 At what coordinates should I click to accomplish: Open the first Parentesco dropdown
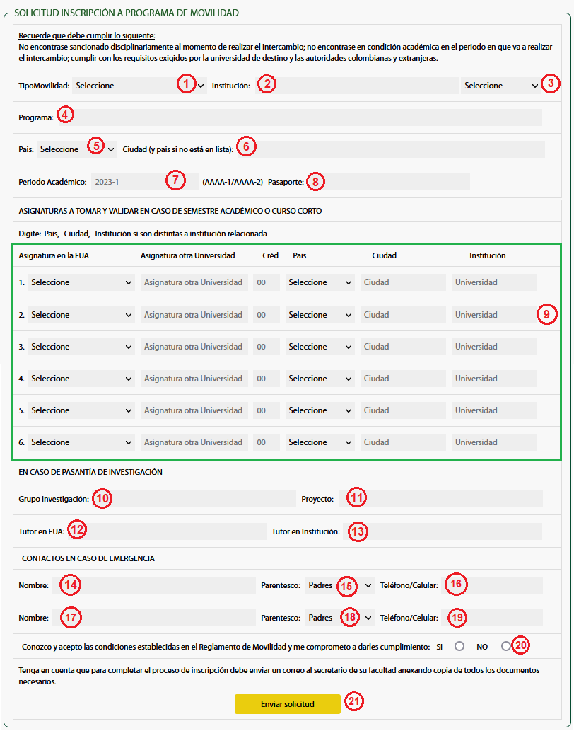[x=340, y=585]
